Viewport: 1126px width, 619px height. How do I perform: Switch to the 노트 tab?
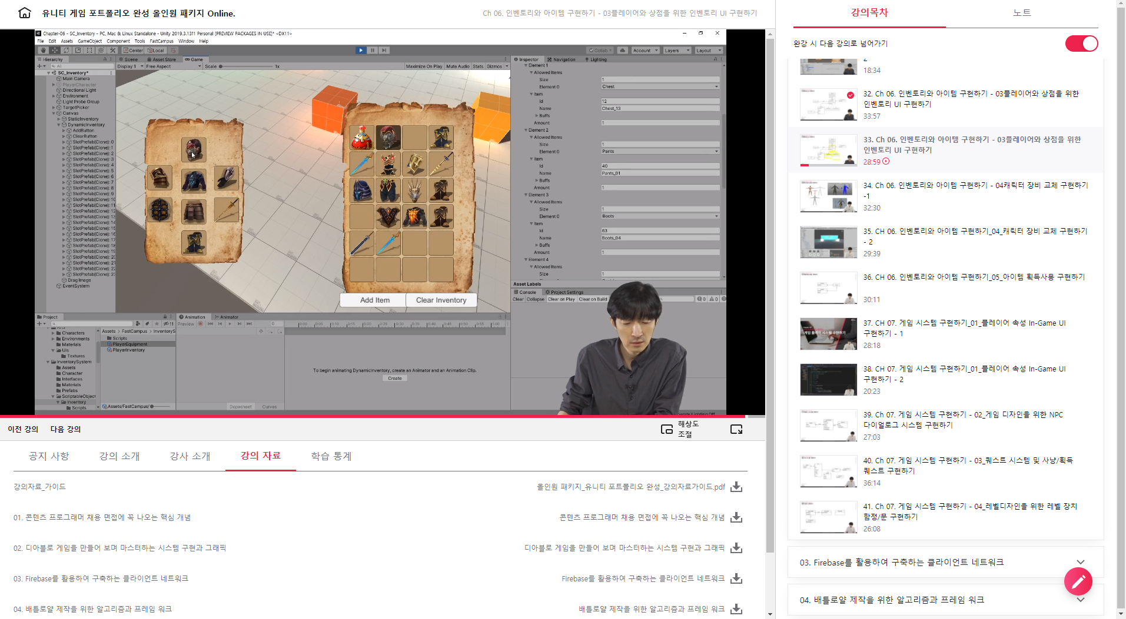(1022, 13)
